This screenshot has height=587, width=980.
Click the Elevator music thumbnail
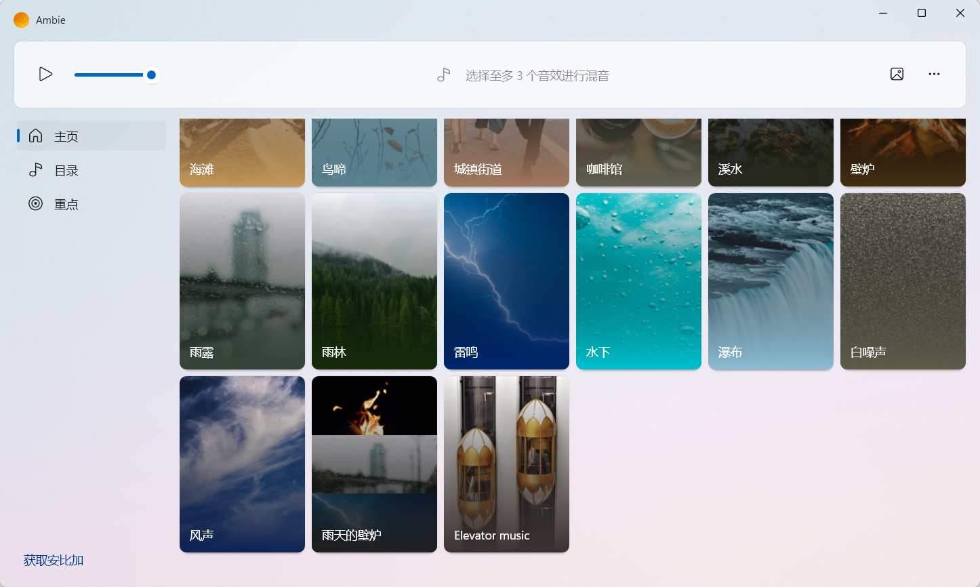click(506, 464)
